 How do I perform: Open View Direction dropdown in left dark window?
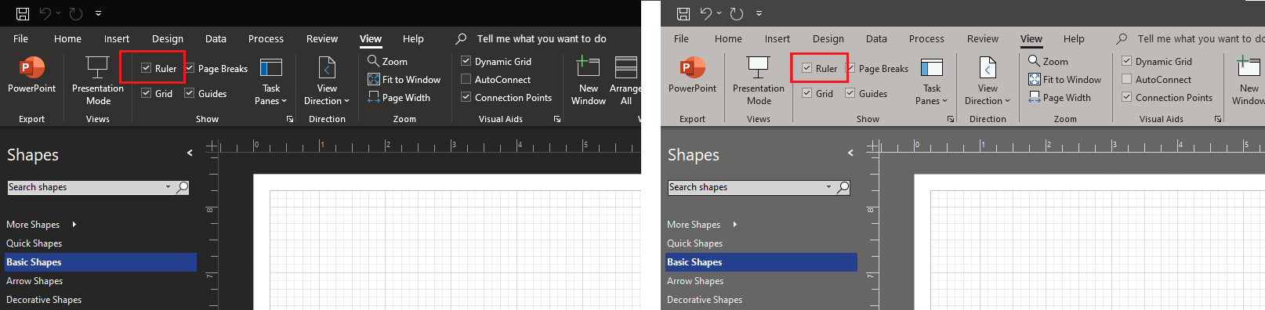click(327, 80)
